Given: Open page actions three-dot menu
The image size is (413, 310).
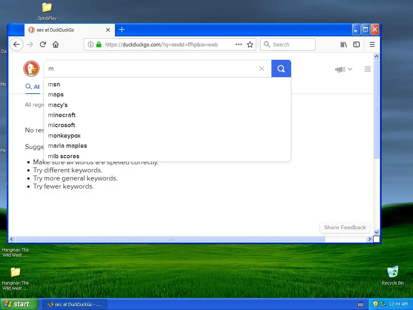Looking at the screenshot, I should 239,44.
